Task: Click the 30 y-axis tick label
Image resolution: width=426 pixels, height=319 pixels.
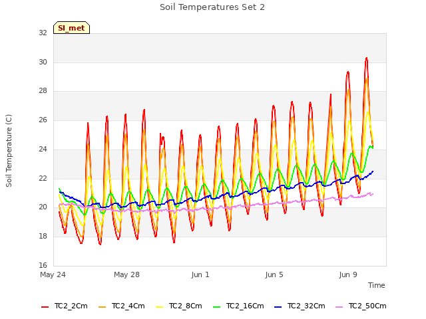Action: (43, 62)
